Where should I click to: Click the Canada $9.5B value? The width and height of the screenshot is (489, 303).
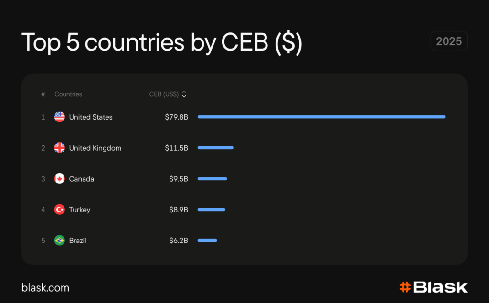(179, 179)
